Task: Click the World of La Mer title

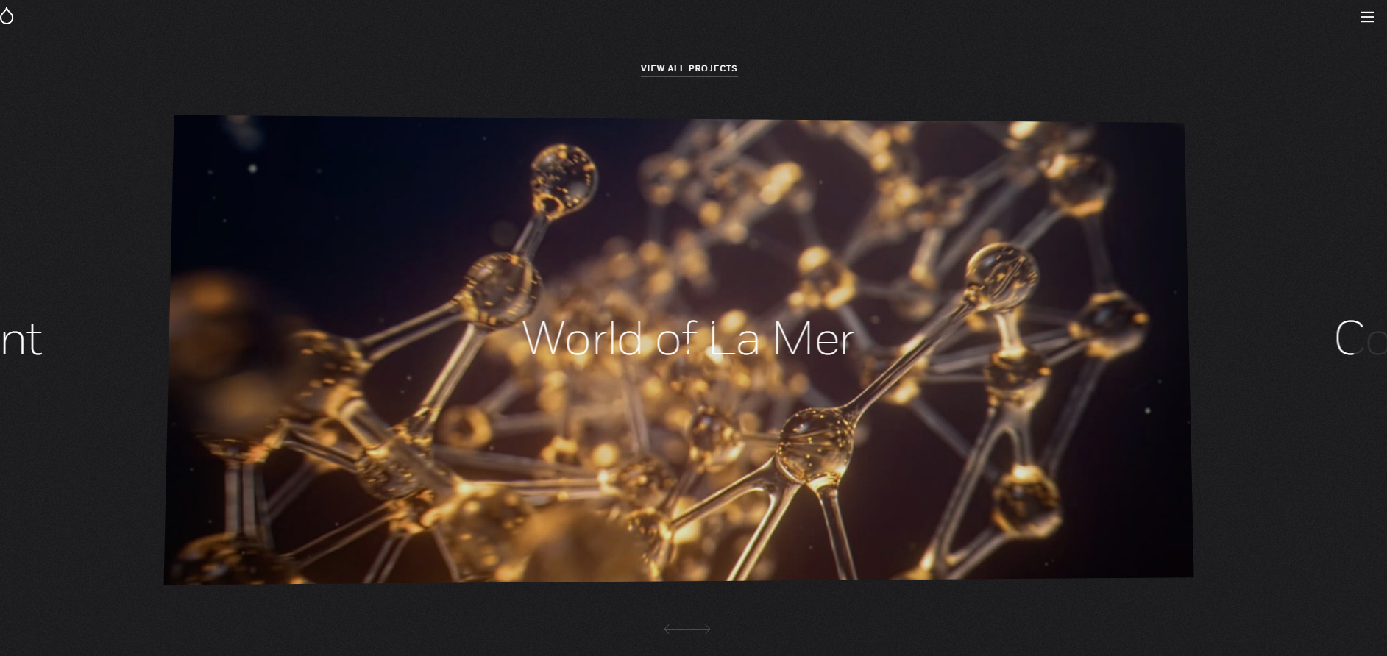Action: point(687,339)
